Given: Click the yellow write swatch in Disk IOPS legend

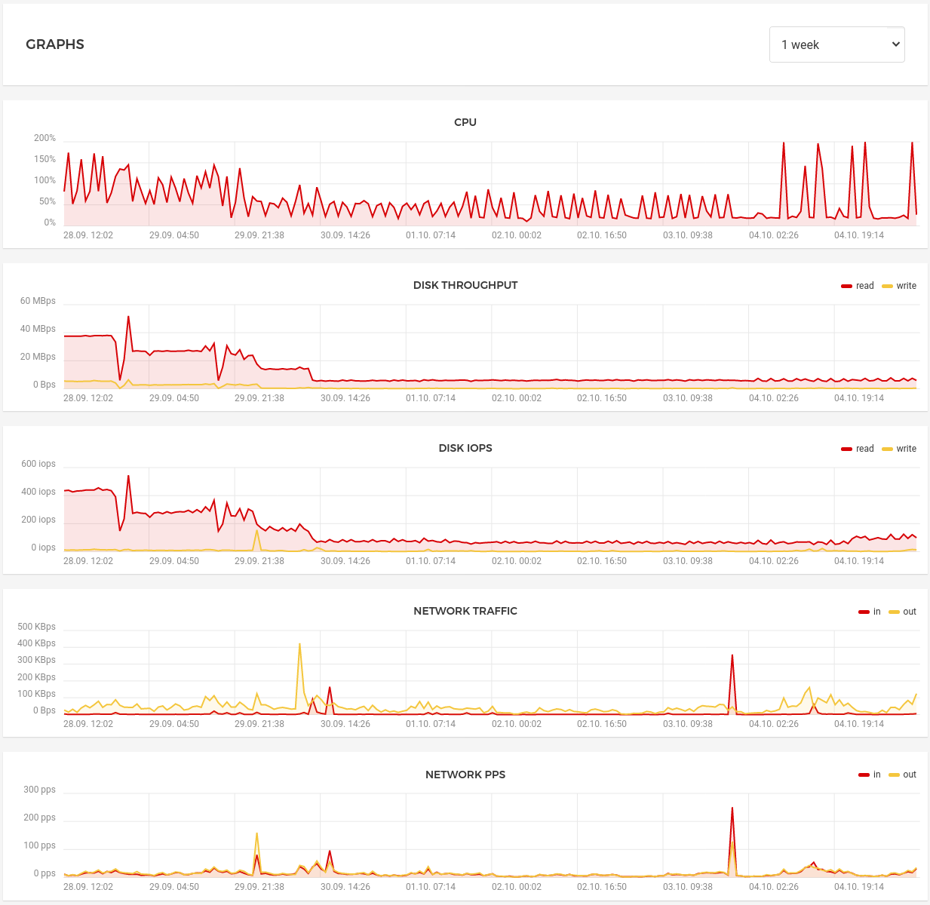Looking at the screenshot, I should pos(887,449).
